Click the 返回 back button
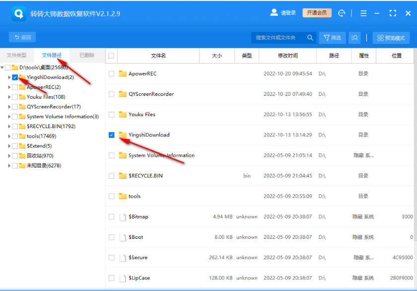This screenshot has width=417, height=291. tap(22, 37)
